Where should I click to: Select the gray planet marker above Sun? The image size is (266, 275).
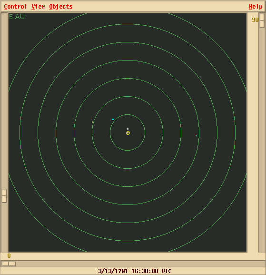(128, 129)
